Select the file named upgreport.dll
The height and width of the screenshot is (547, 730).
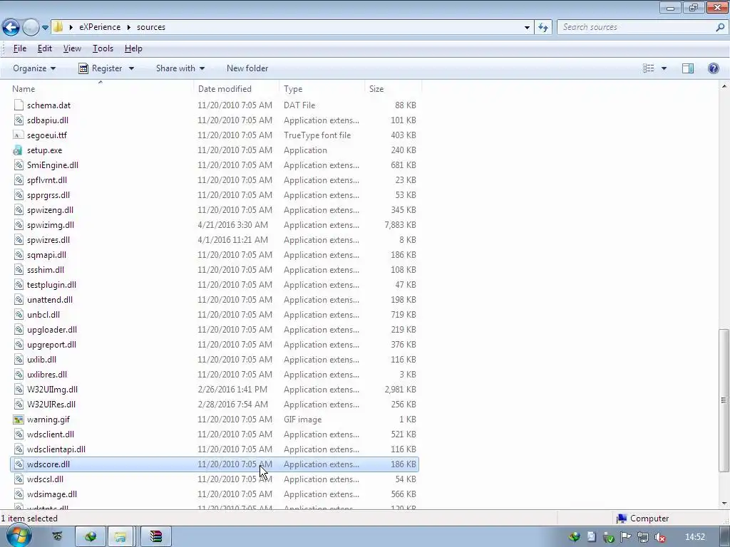51,345
